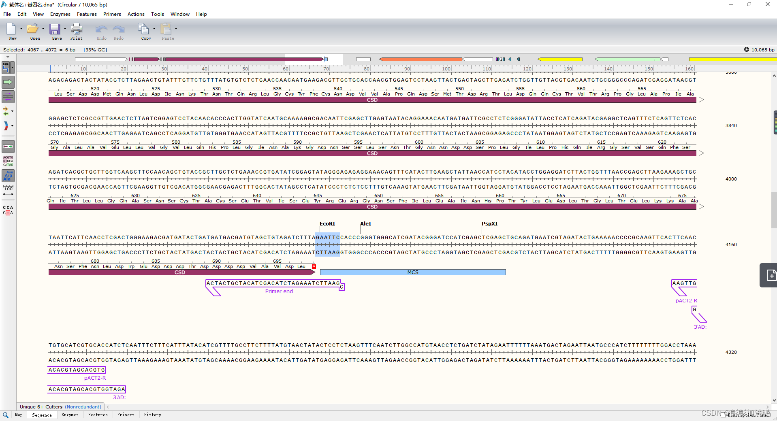This screenshot has width=777, height=421.
Task: Click the scroll down arrow at bottom right
Action: pyautogui.click(x=774, y=400)
